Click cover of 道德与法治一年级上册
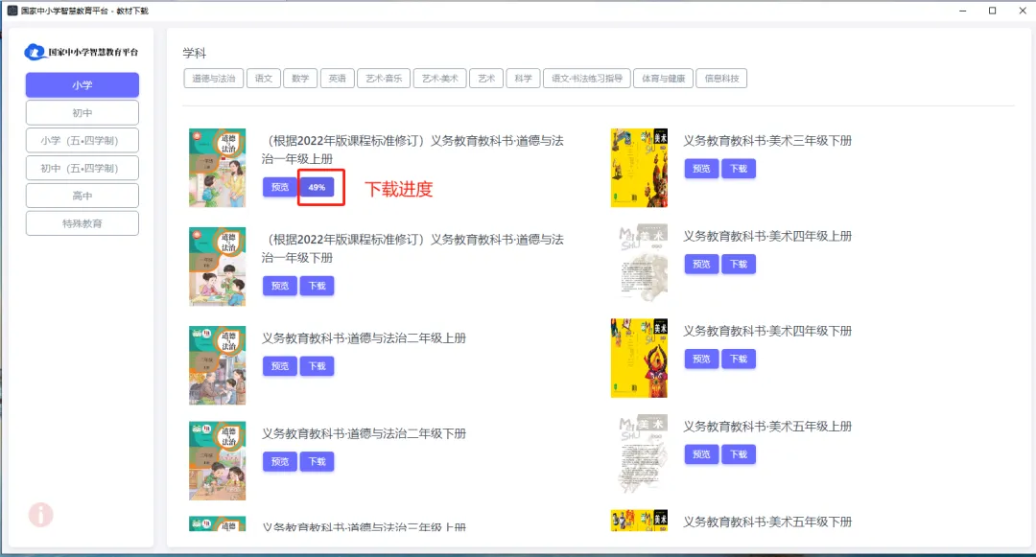Image resolution: width=1036 pixels, height=557 pixels. tap(218, 168)
